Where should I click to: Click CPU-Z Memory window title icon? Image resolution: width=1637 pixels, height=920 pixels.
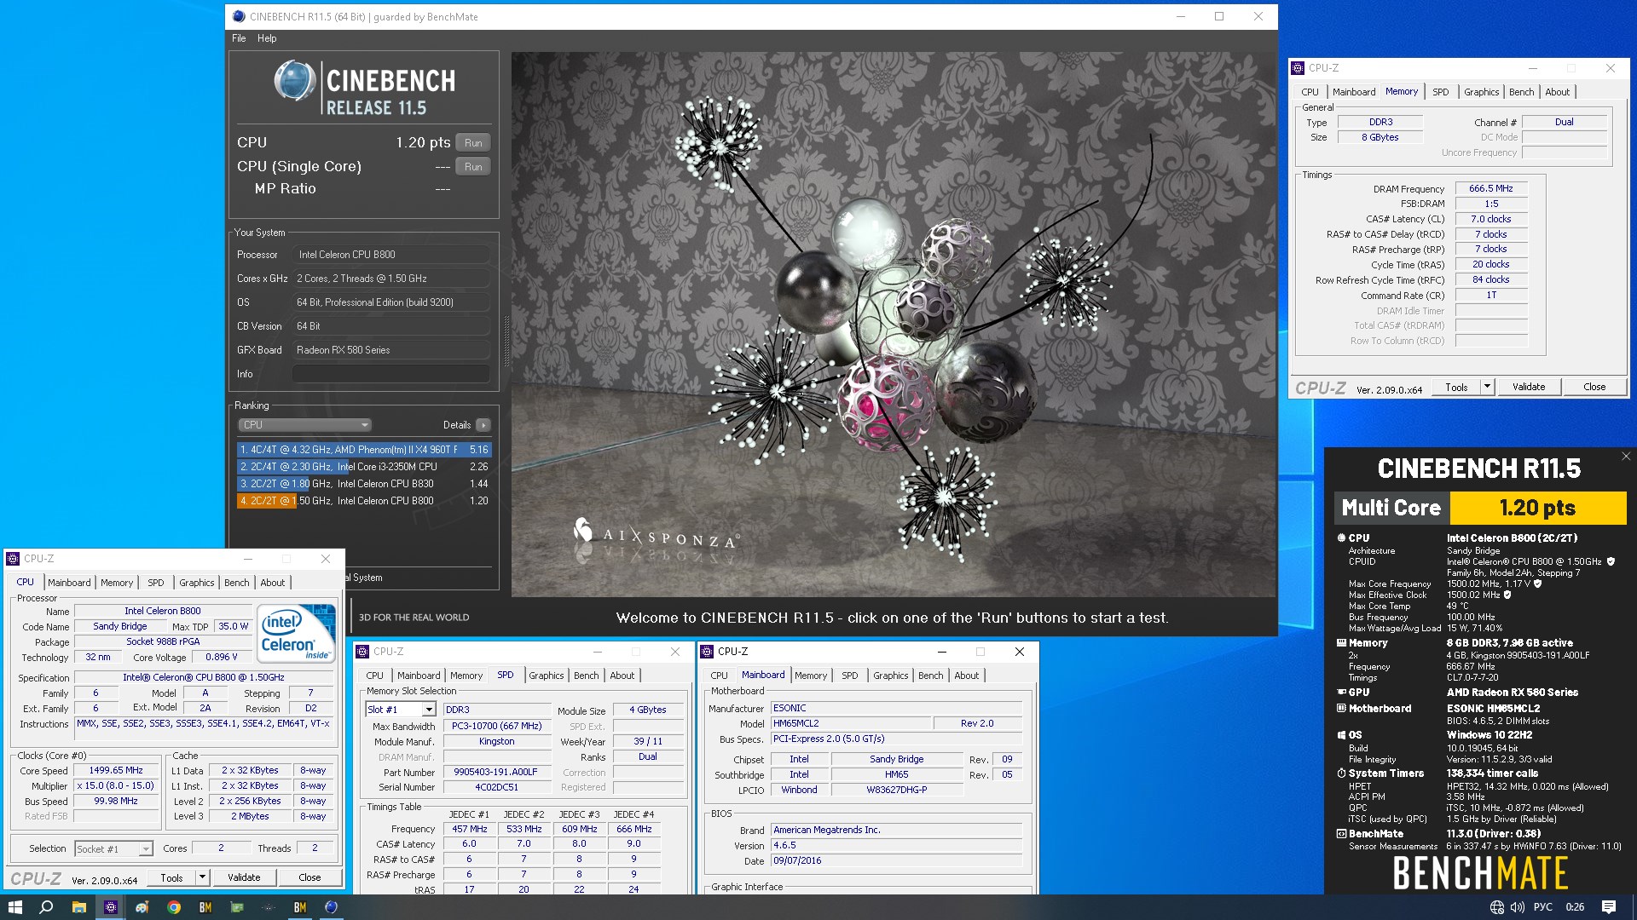click(1298, 68)
